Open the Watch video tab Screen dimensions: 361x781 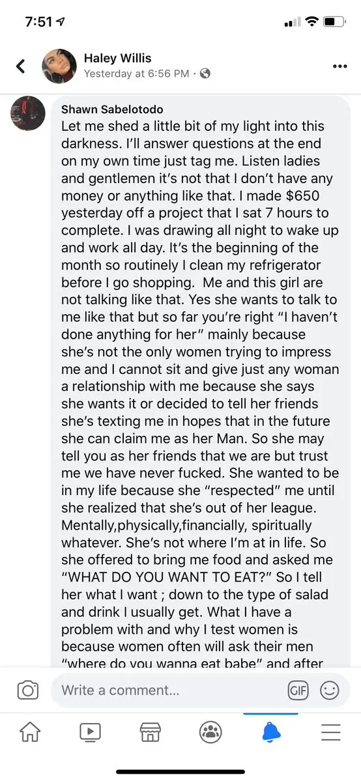click(90, 732)
